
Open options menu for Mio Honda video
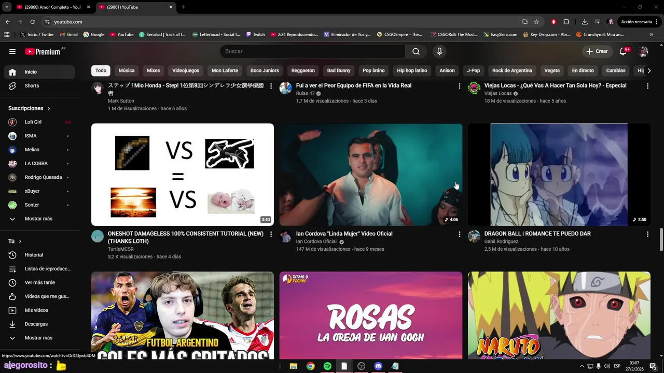tap(271, 86)
